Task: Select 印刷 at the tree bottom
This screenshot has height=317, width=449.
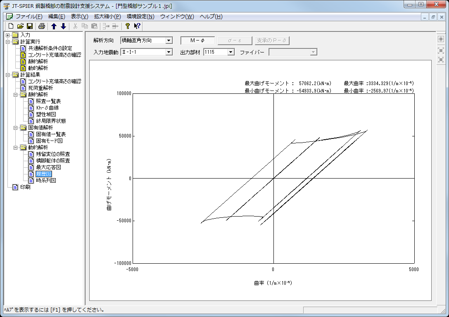Action: (x=25, y=187)
